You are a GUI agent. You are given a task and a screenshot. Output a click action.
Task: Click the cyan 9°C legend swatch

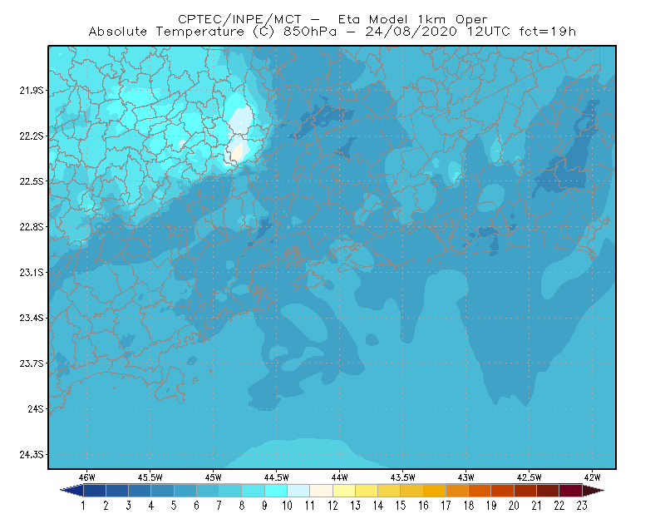coord(276,491)
